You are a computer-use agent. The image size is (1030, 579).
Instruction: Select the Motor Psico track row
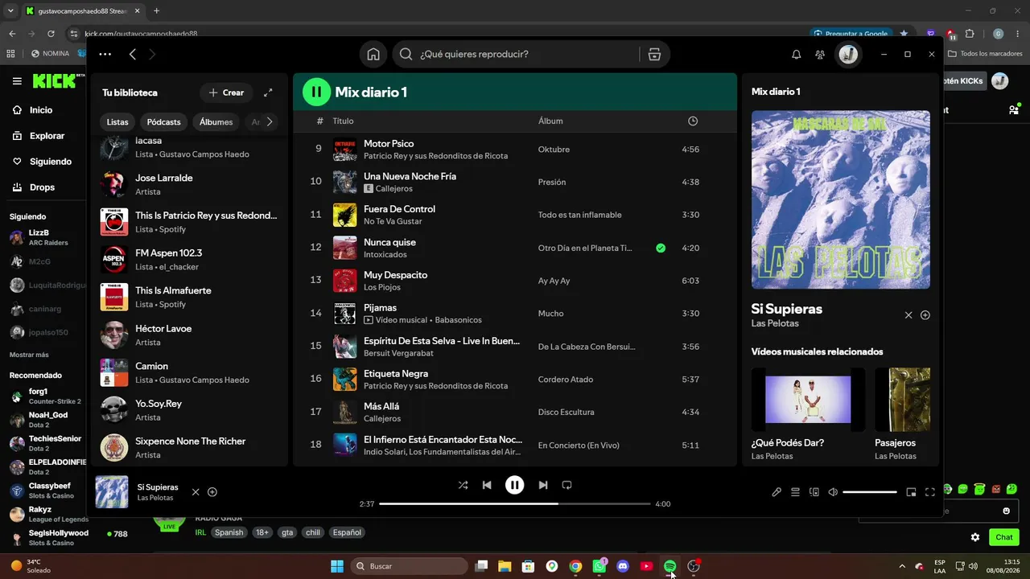coord(515,150)
